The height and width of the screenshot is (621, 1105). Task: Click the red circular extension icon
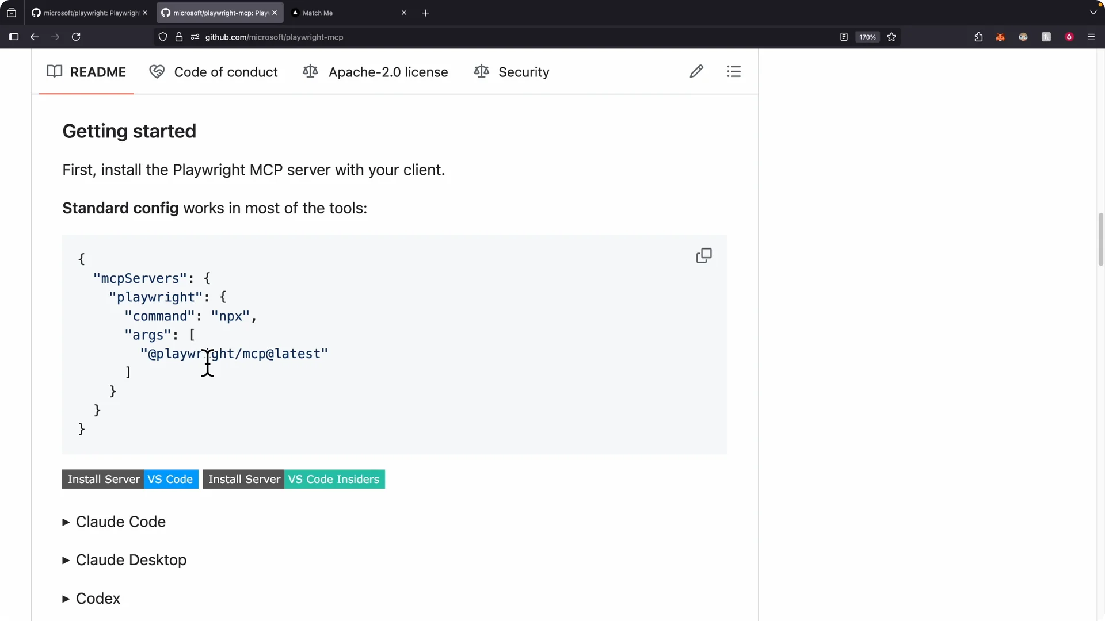(x=1069, y=37)
